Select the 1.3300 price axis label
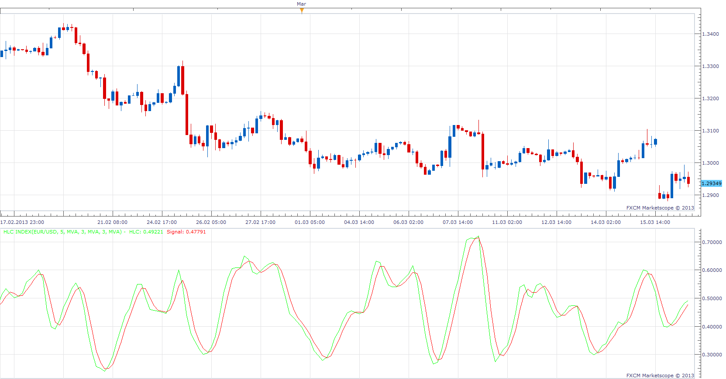Screen dimensions: 726x379 tap(710, 66)
